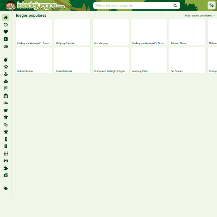Open Fireboy and Watergirl 2: Light card
This screenshot has width=217, height=217.
point(111,60)
